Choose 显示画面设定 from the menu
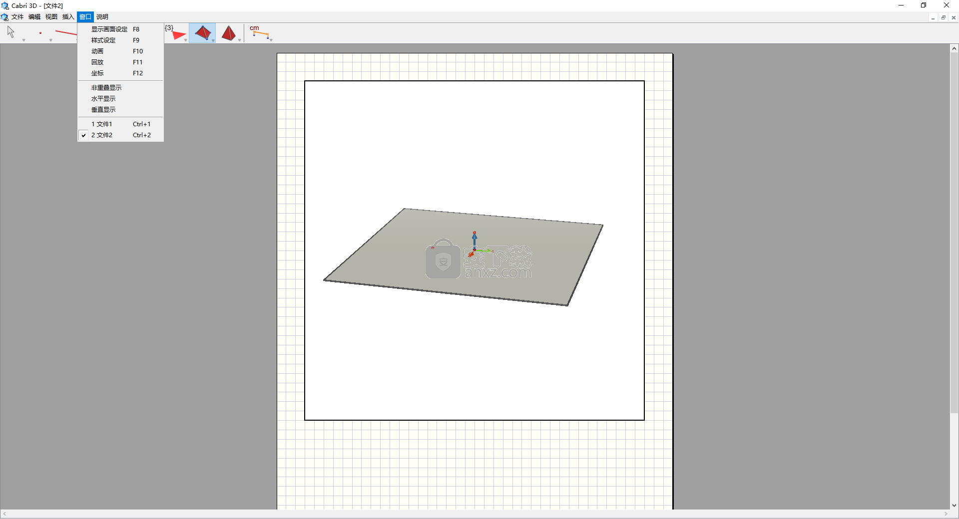The width and height of the screenshot is (959, 519). (120, 29)
